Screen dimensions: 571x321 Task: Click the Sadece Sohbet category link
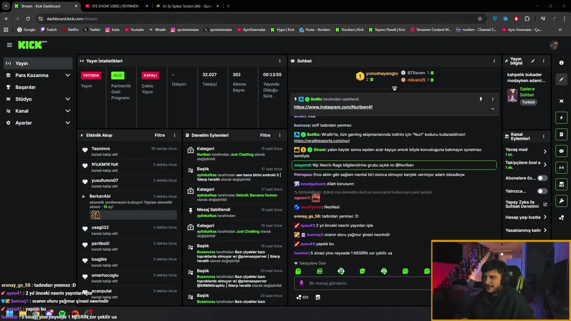click(527, 92)
